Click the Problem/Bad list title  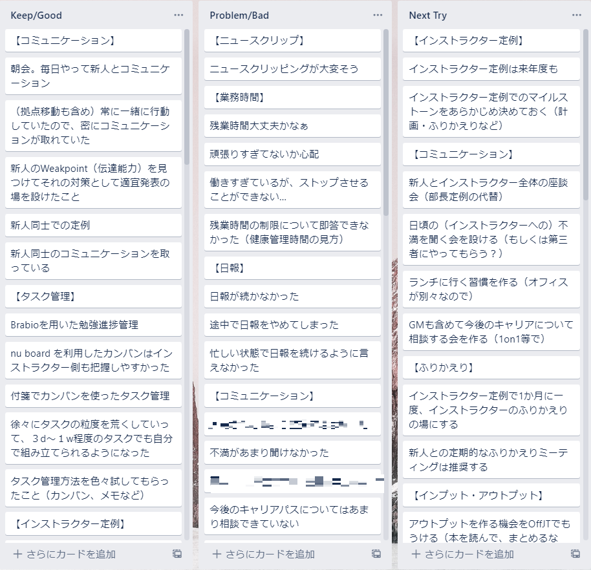239,16
